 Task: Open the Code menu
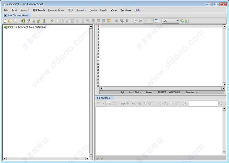104,10
